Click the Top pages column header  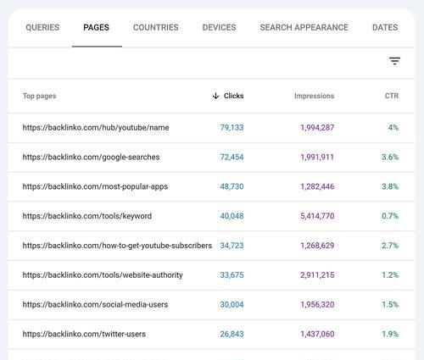(x=39, y=96)
